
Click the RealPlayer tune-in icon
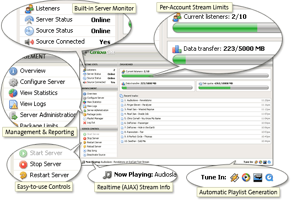point(258,178)
